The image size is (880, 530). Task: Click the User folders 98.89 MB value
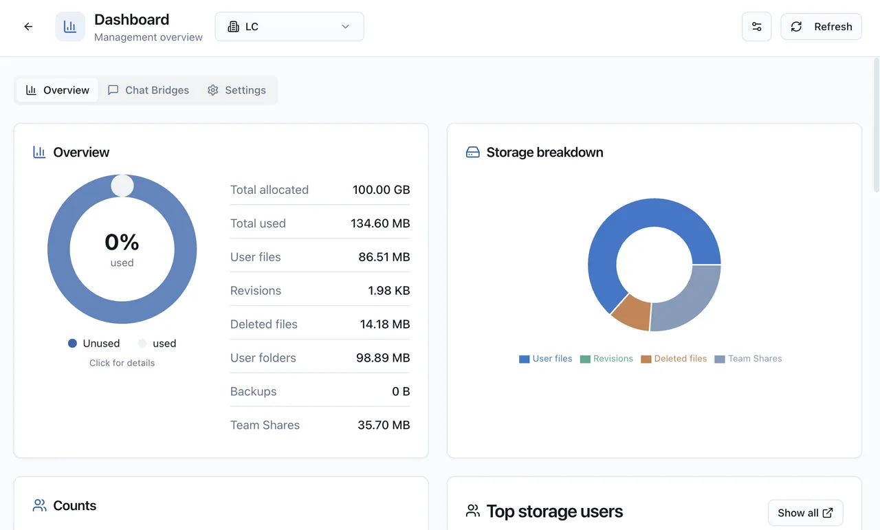(x=383, y=358)
